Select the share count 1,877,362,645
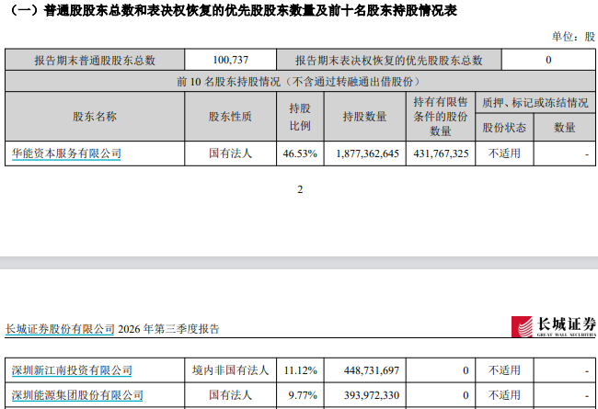The width and height of the screenshot is (598, 409). tap(368, 153)
